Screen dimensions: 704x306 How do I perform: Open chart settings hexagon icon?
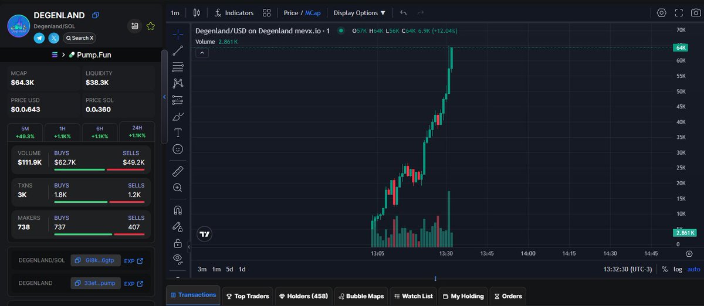(662, 12)
